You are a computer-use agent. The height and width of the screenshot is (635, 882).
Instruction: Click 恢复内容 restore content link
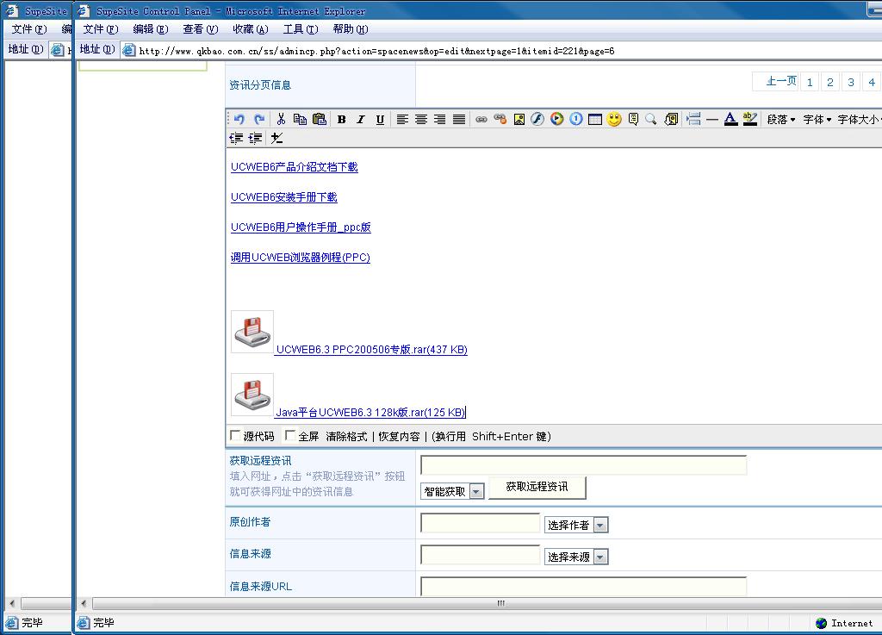click(399, 437)
